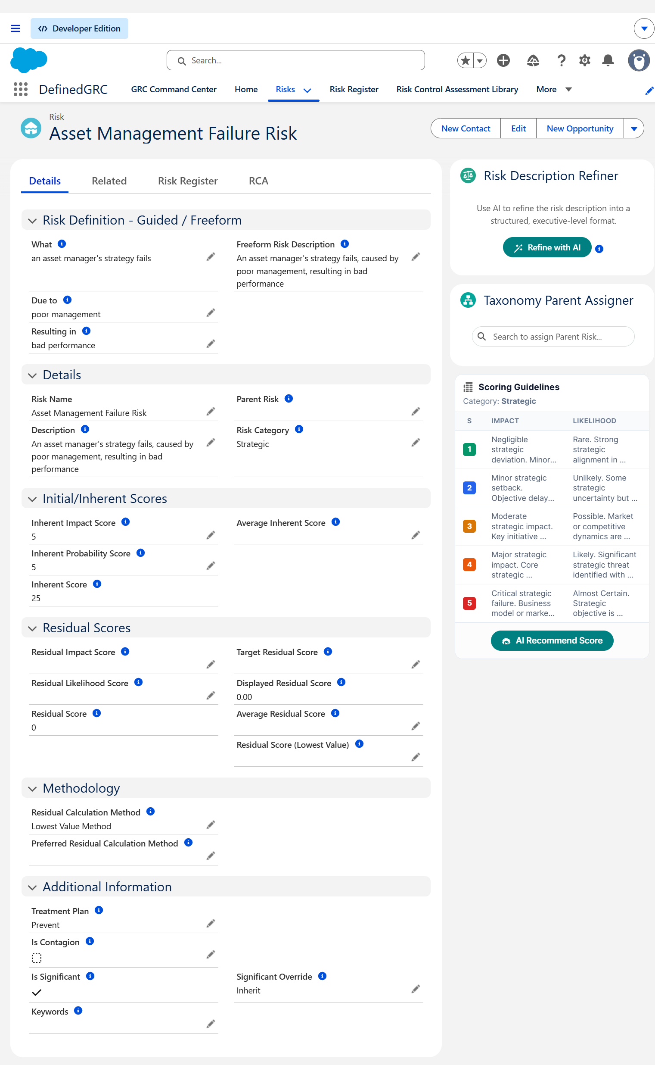This screenshot has height=1065, width=655.
Task: Open the App Launcher grid icon
Action: coord(20,89)
